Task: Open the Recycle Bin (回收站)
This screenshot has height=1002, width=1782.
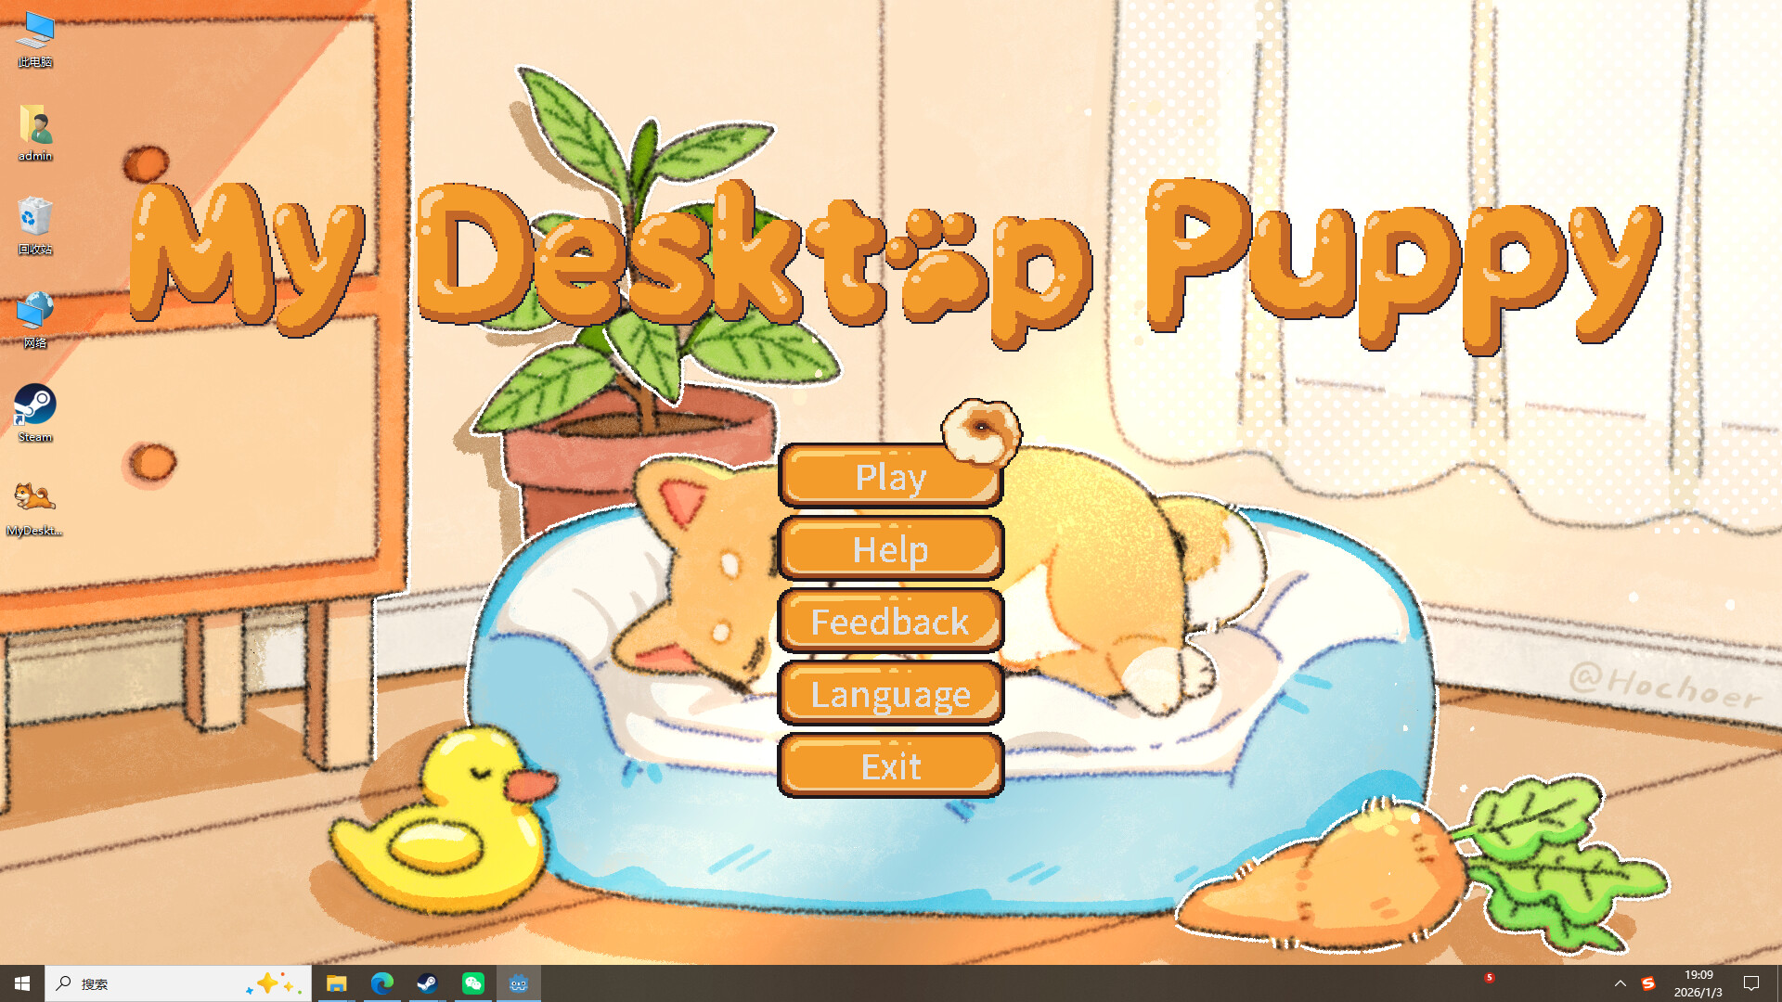Action: tap(34, 220)
